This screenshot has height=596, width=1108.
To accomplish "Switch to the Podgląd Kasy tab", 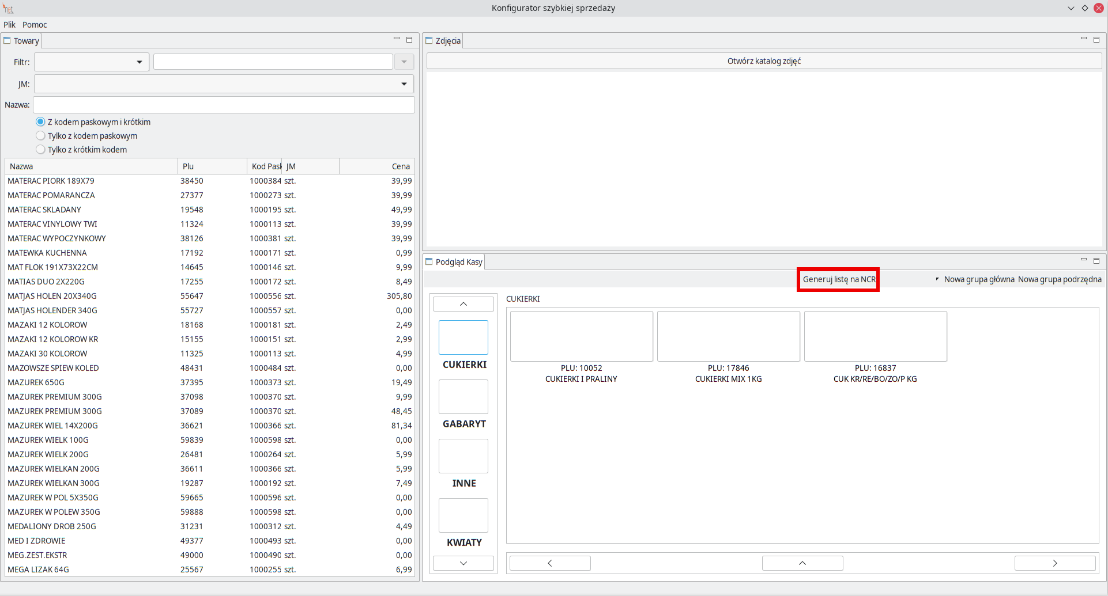I will pos(454,262).
